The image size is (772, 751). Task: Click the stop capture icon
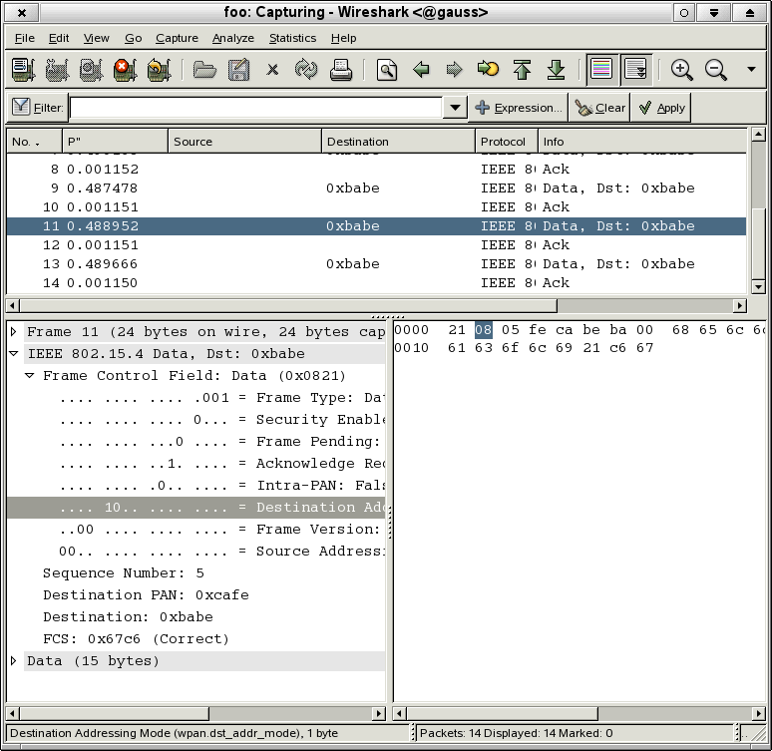point(124,70)
